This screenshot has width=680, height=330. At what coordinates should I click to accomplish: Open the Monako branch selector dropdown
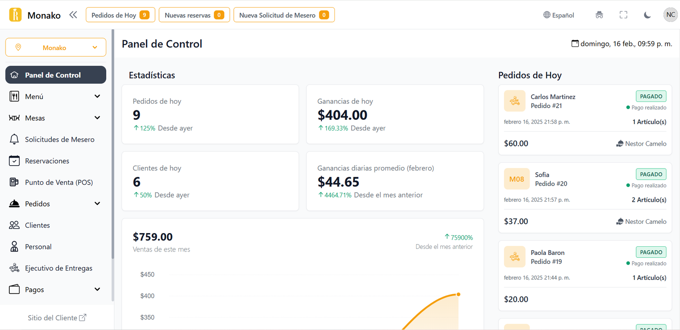56,48
